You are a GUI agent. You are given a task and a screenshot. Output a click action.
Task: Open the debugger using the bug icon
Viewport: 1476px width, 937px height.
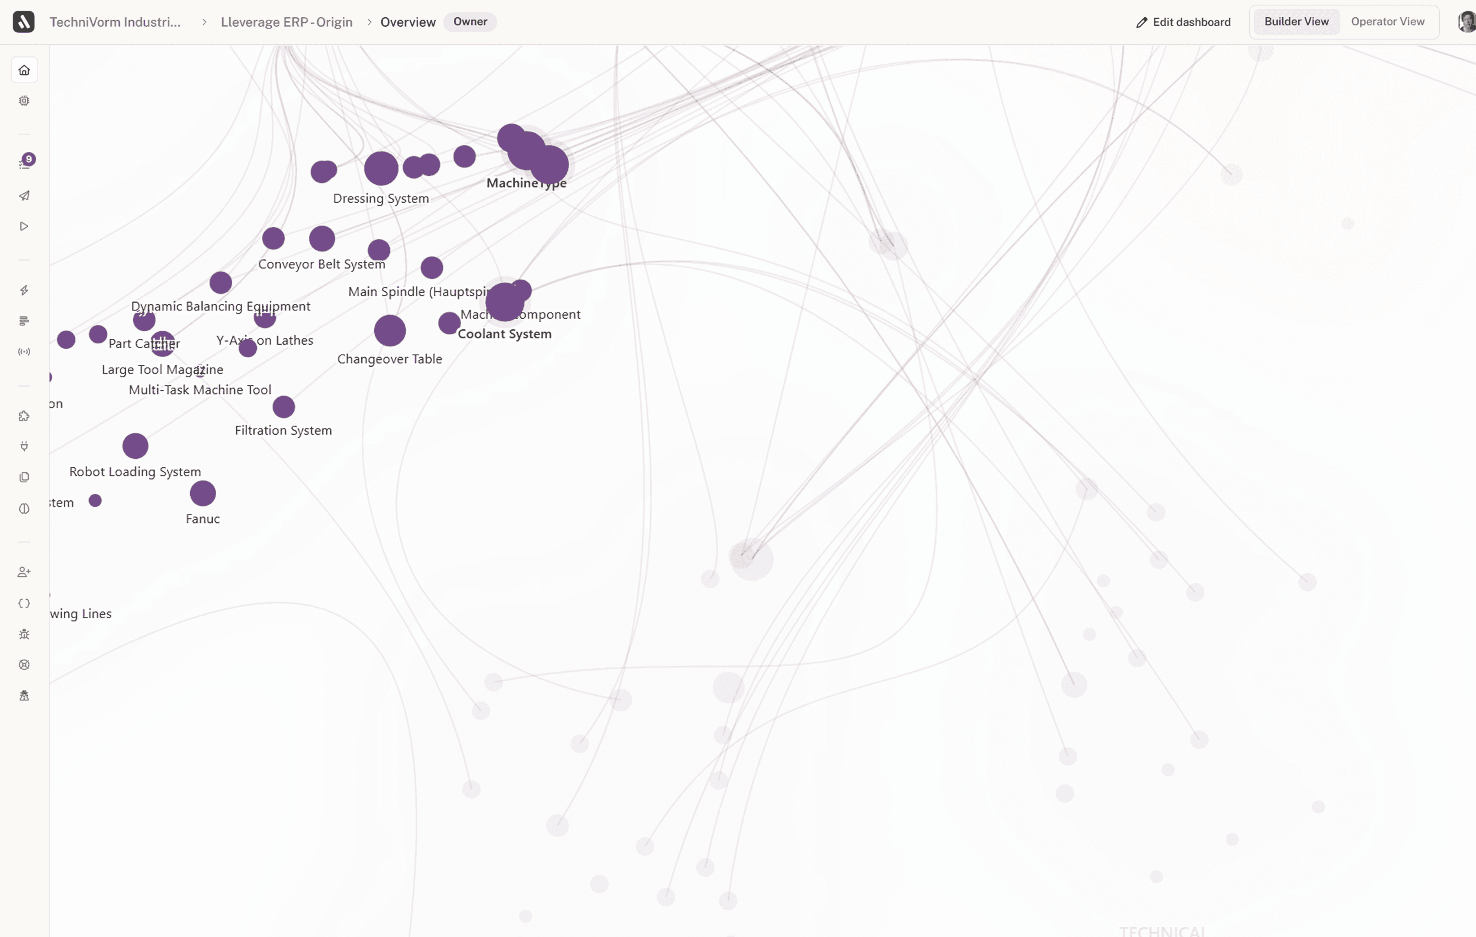[24, 634]
